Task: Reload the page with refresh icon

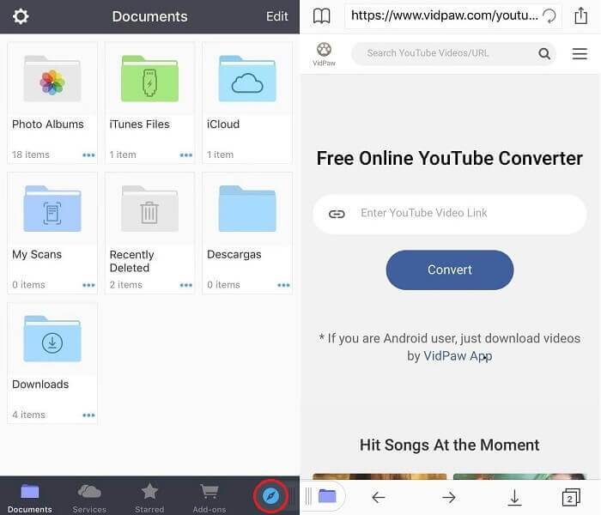Action: (x=549, y=16)
